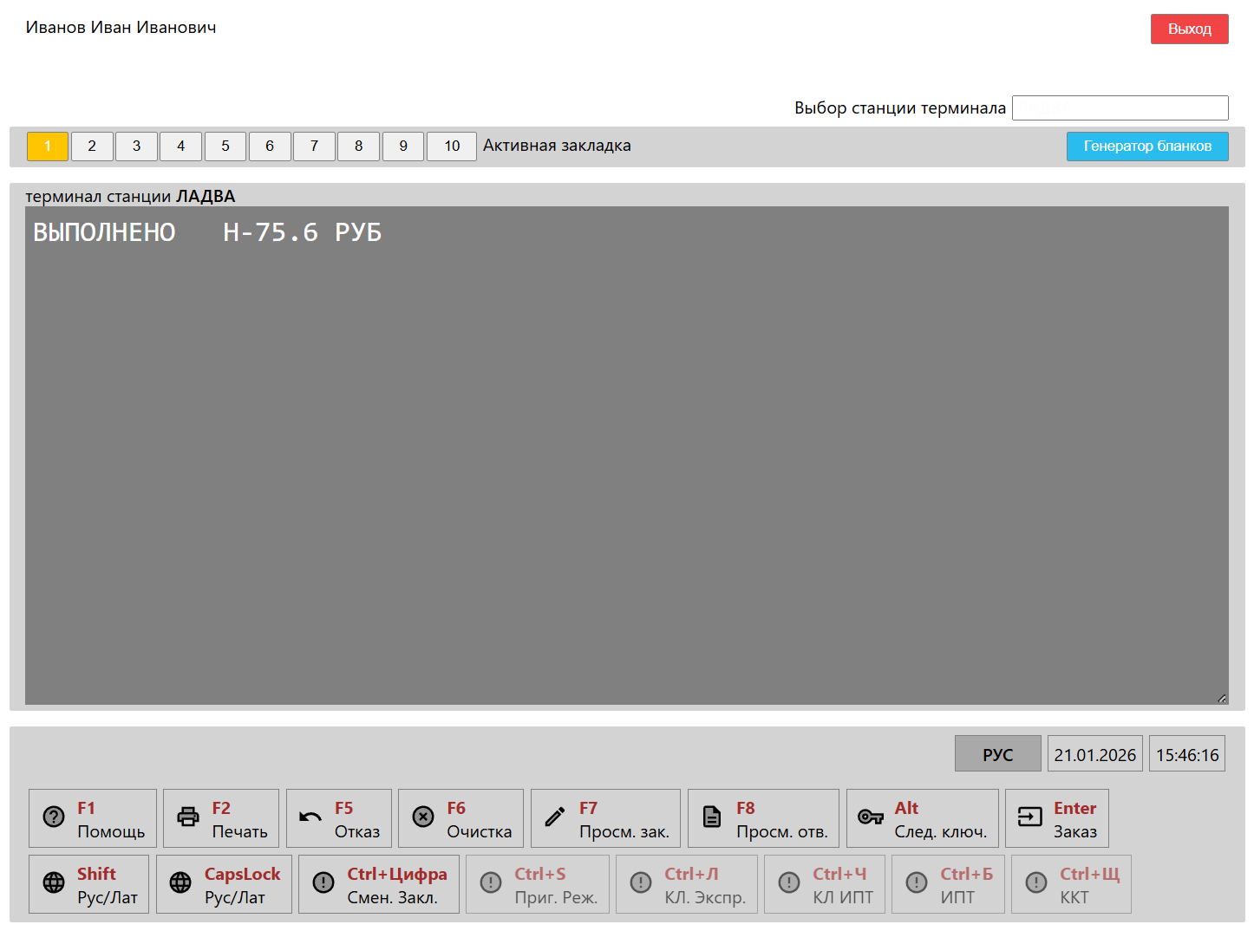The height and width of the screenshot is (931, 1254).
Task: Click Ctrl+Цифра Смен. Закл. button
Action: pos(379,884)
